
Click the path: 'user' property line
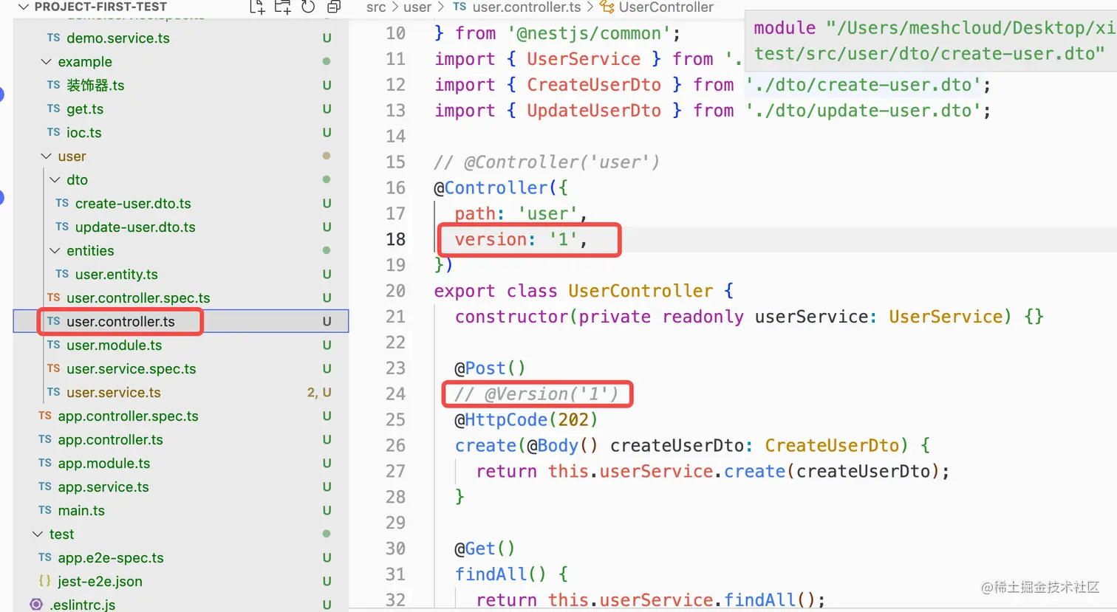[521, 213]
